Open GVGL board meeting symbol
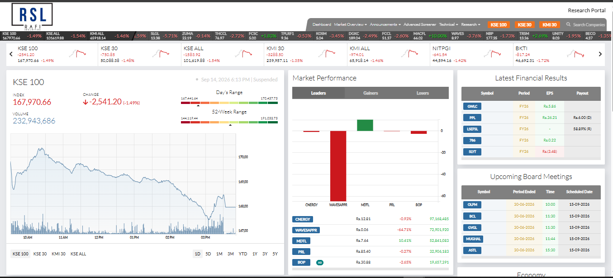 pyautogui.click(x=472, y=227)
